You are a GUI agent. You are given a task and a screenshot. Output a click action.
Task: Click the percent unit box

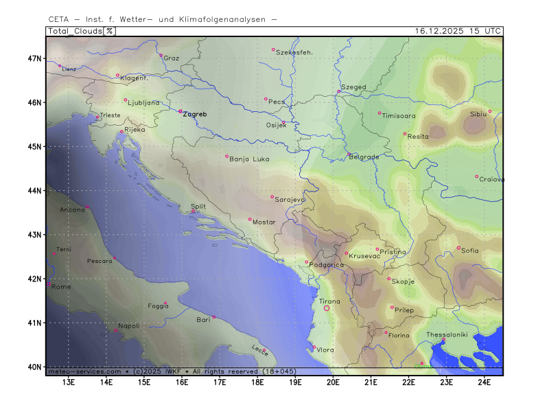click(110, 31)
